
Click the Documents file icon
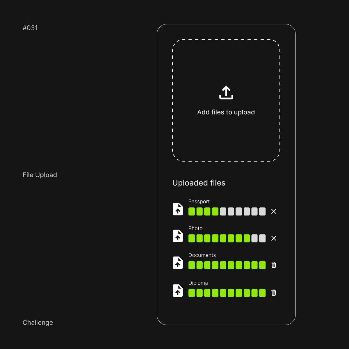pos(178,263)
